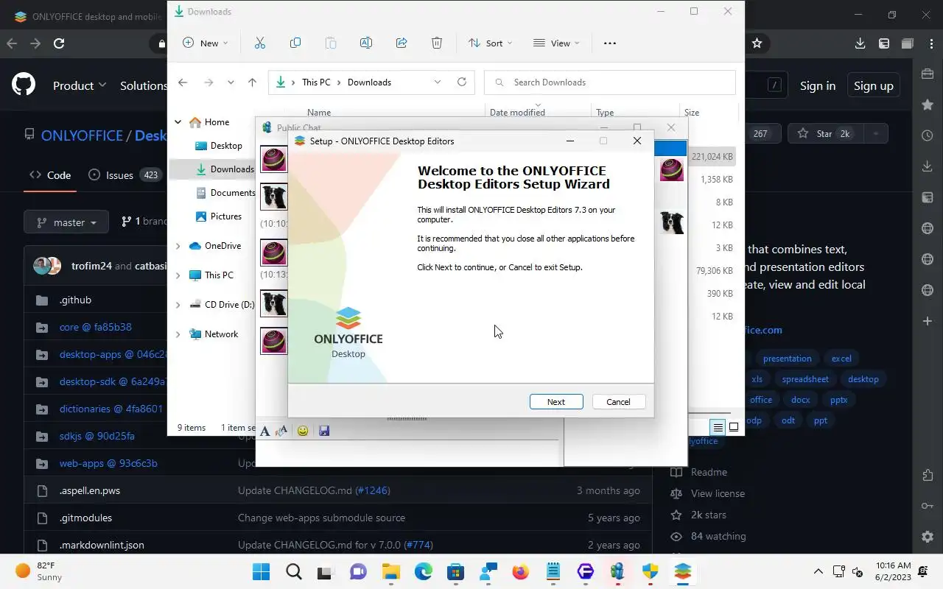Expand OneDrive in navigation pane
943x589 pixels.
[178, 246]
